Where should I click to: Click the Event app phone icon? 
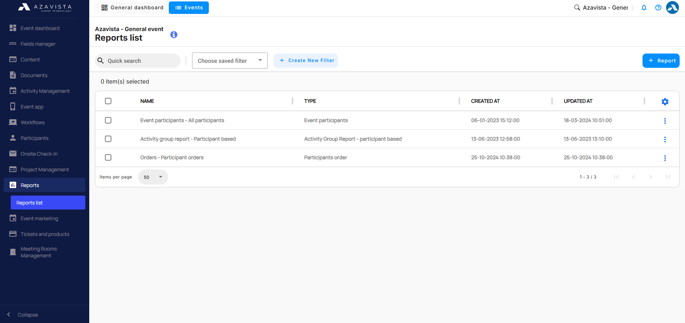(x=13, y=106)
